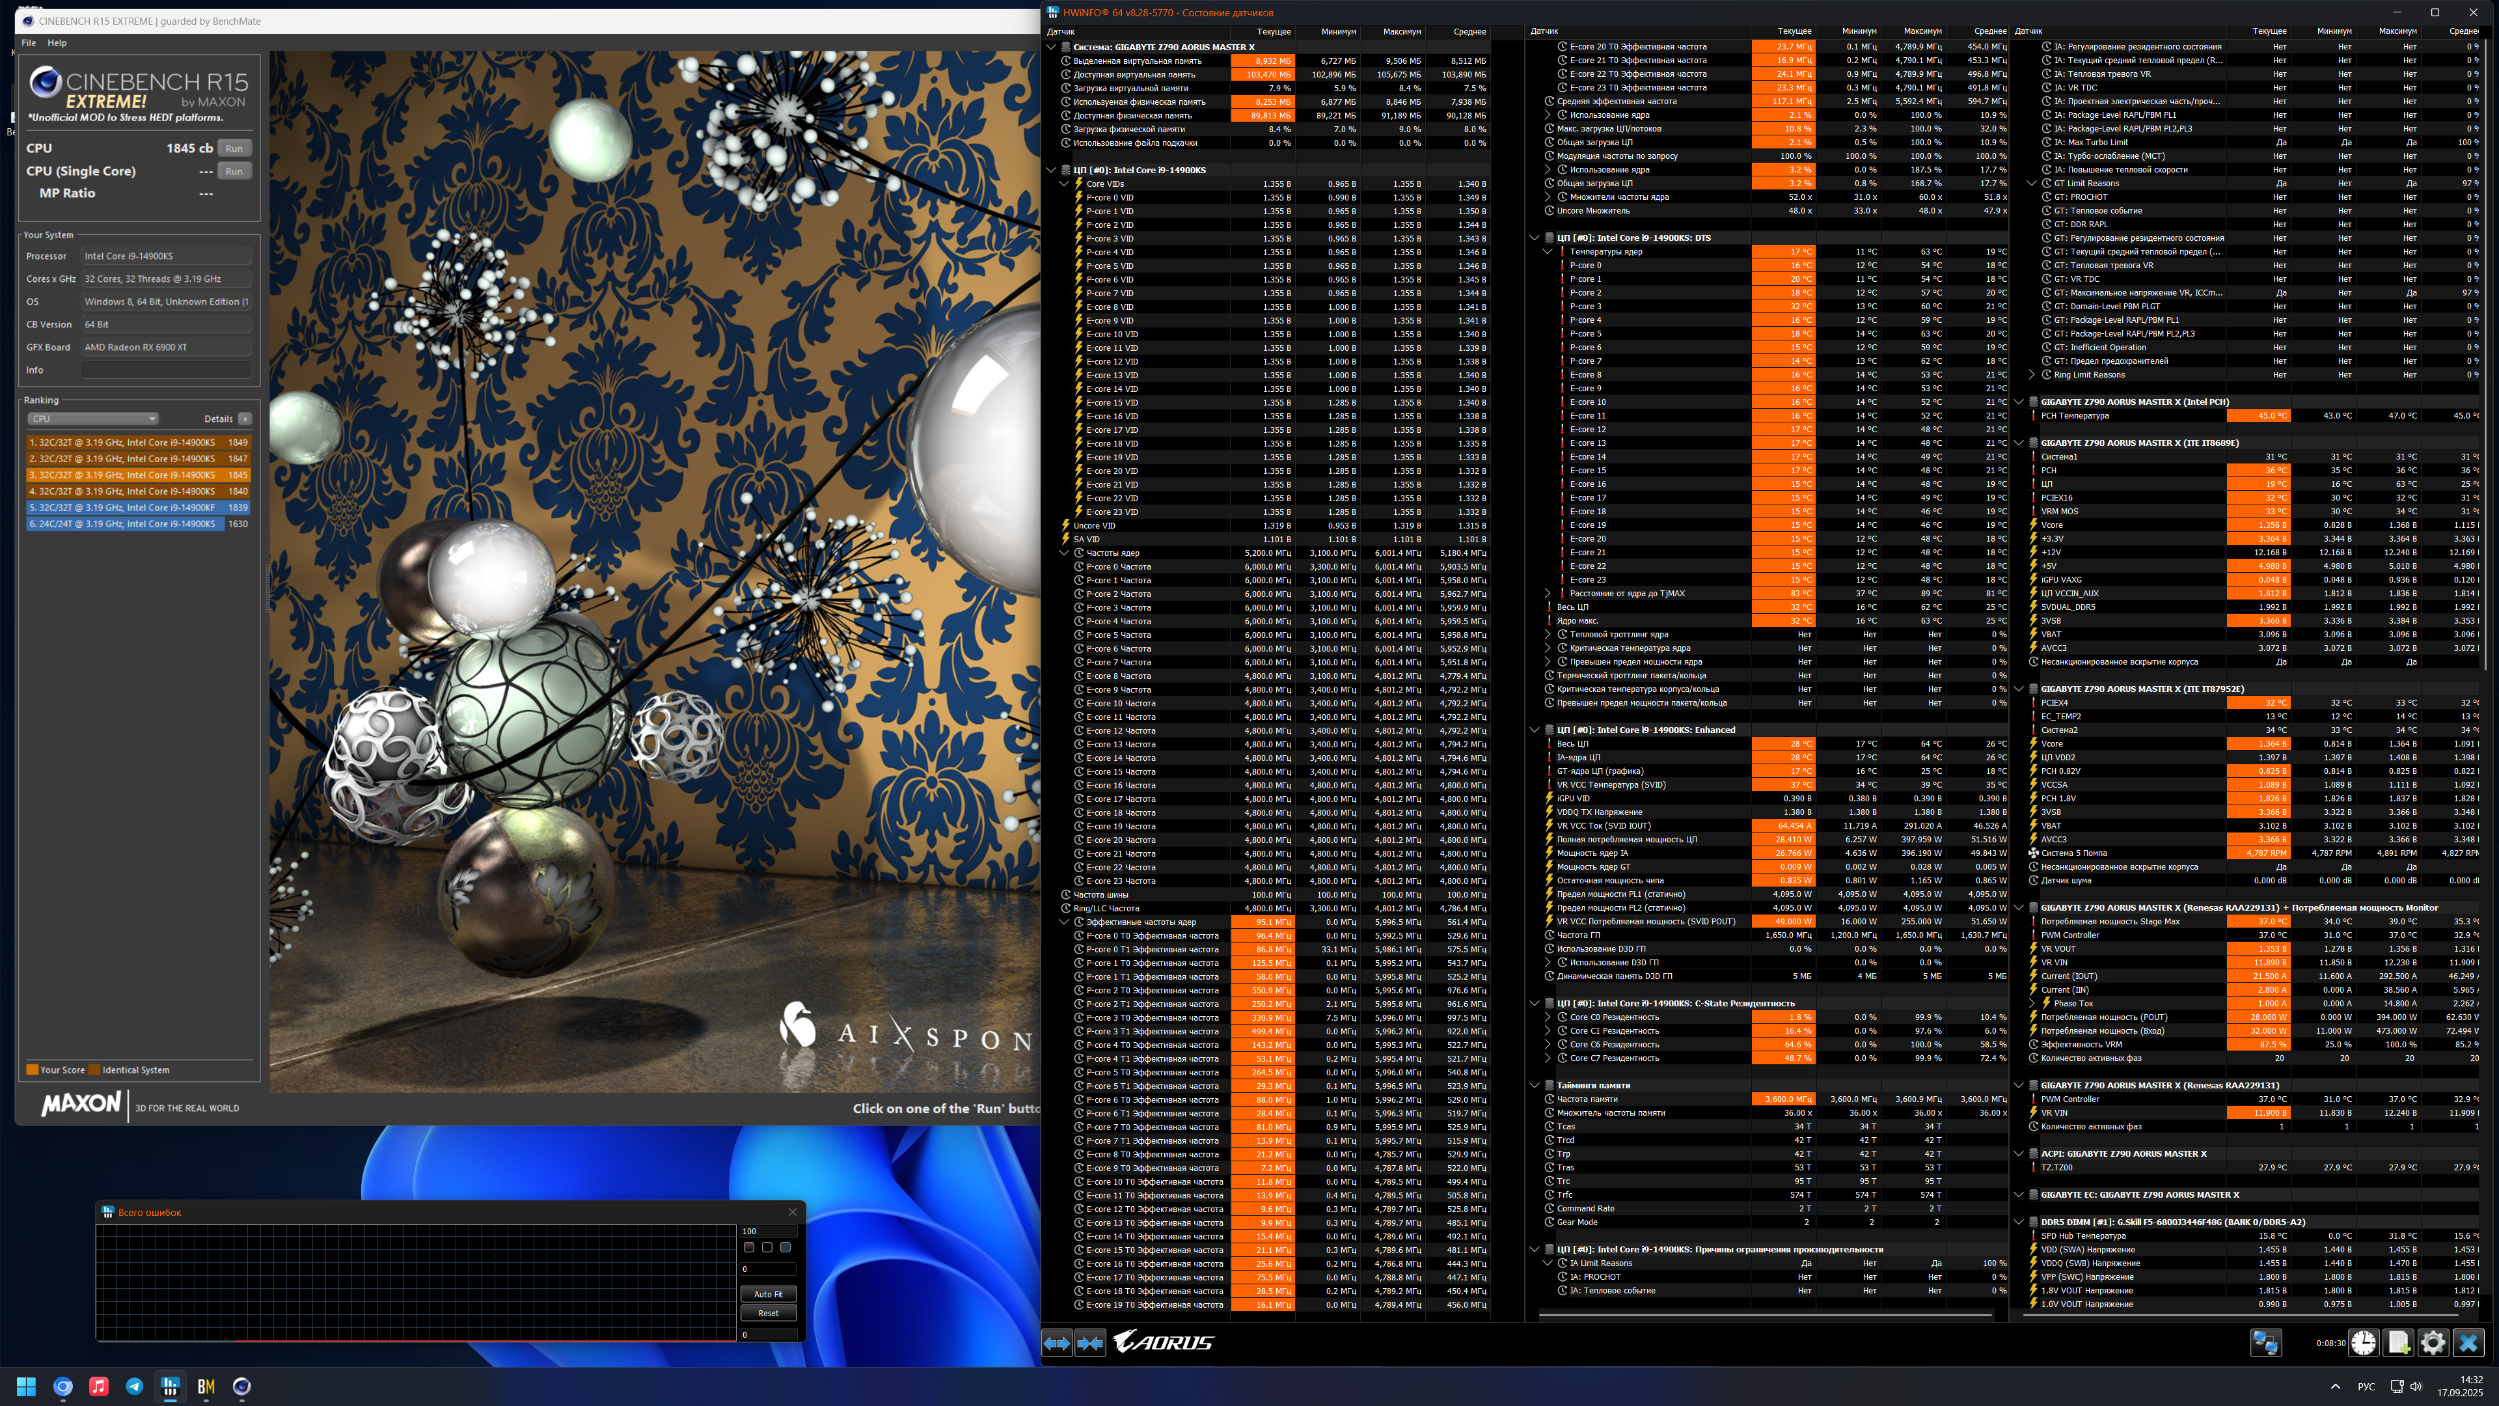Image resolution: width=2499 pixels, height=1406 pixels.
Task: Open BenchMate from the taskbar
Action: click(206, 1386)
